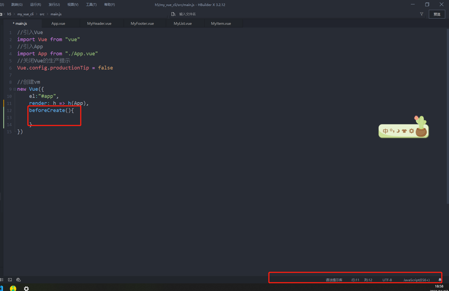Open IME settings gear on cactus toolbar
Screen dimensions: 449x291
(x=411, y=131)
